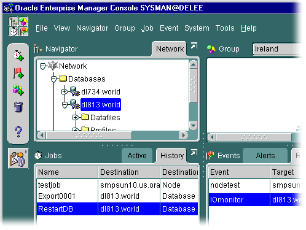This screenshot has width=306, height=230.
Task: Open the Event menu
Action: tap(169, 28)
